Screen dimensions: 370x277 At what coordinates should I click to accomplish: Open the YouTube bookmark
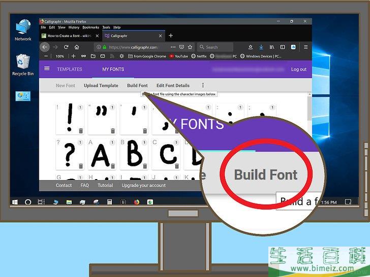[x=179, y=56]
